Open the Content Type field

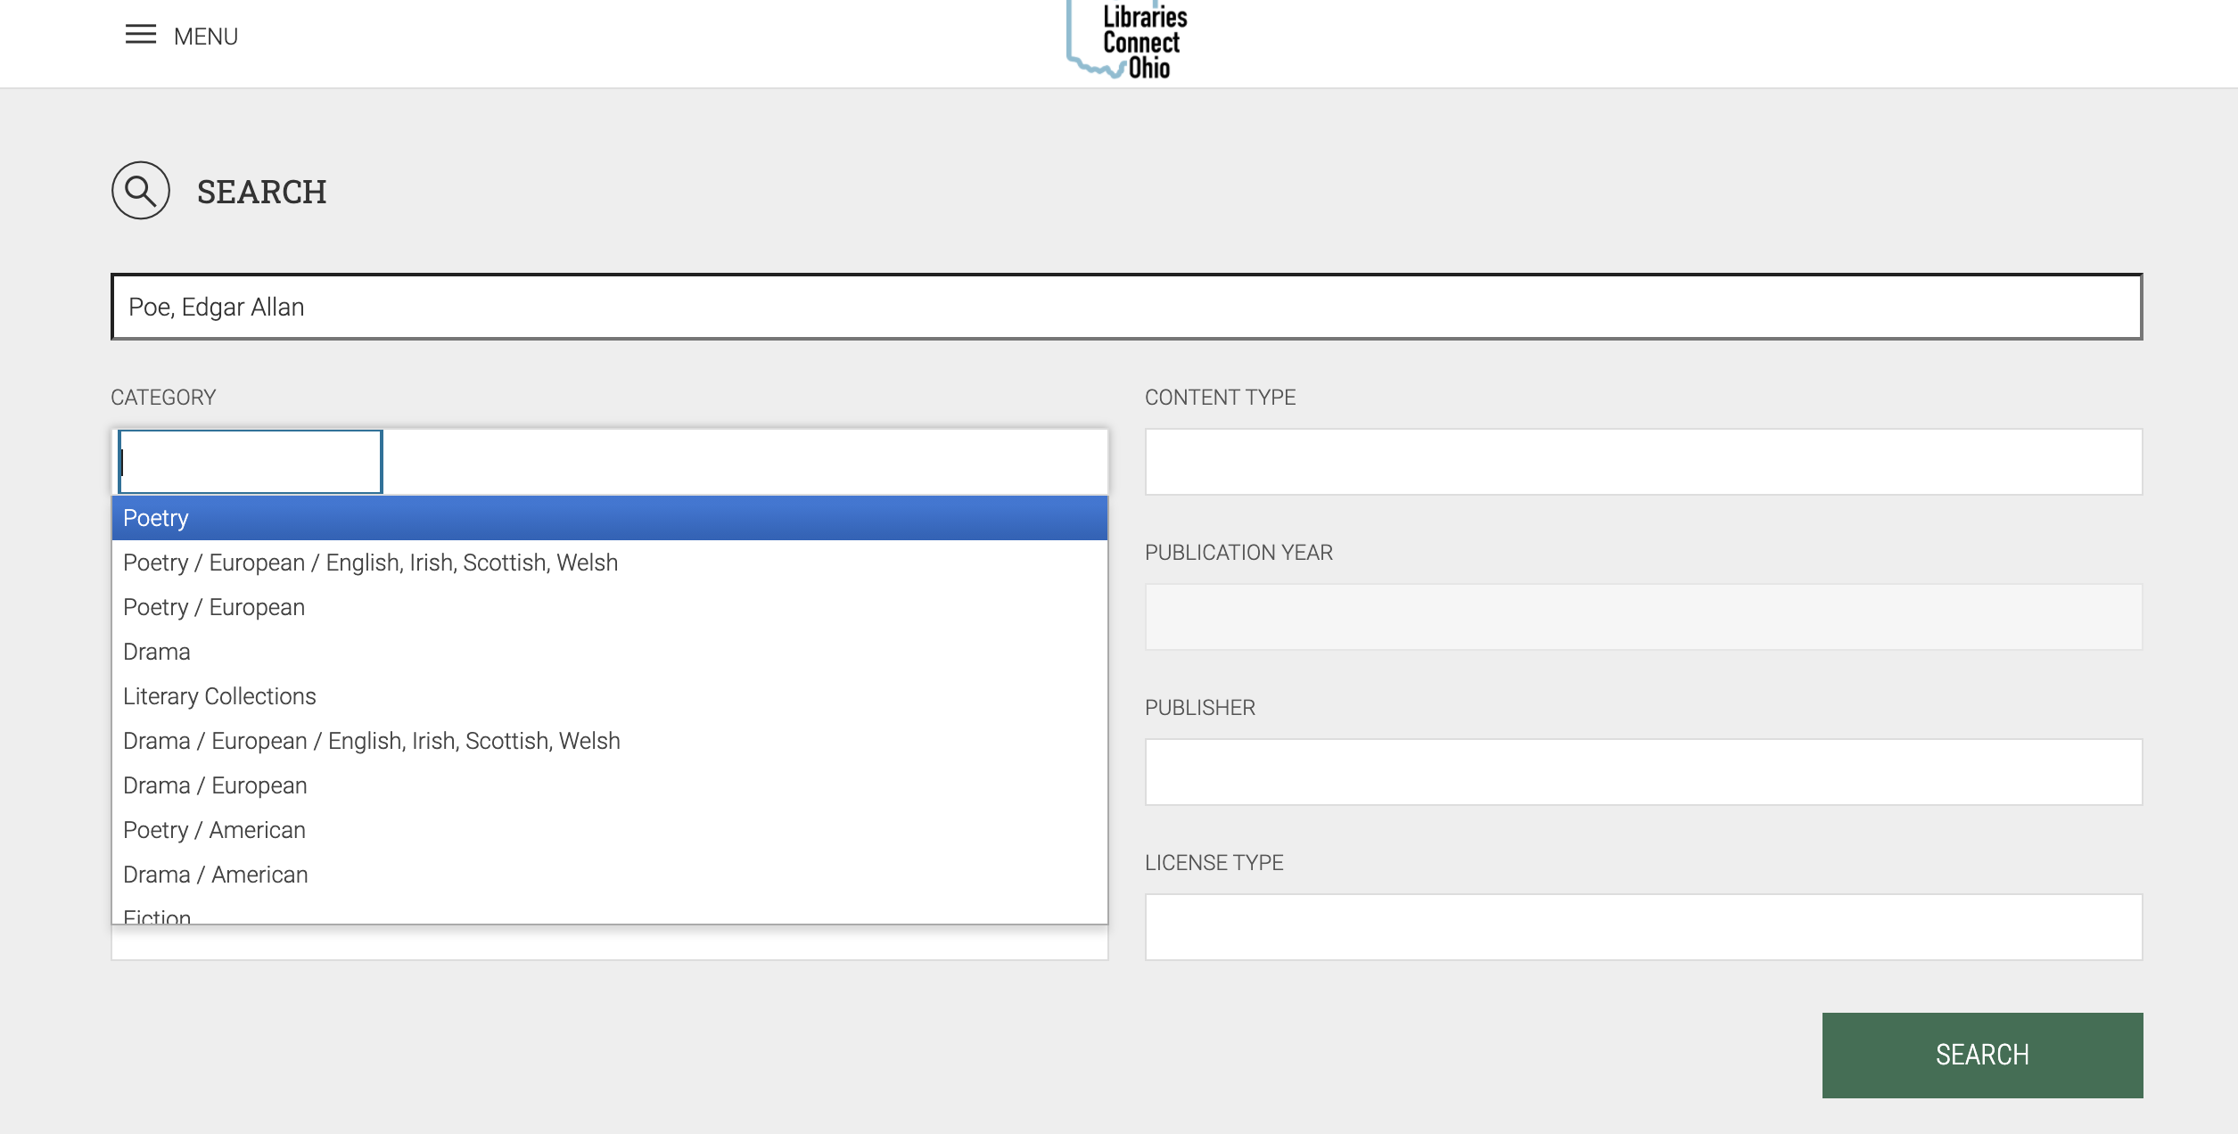tap(1643, 462)
